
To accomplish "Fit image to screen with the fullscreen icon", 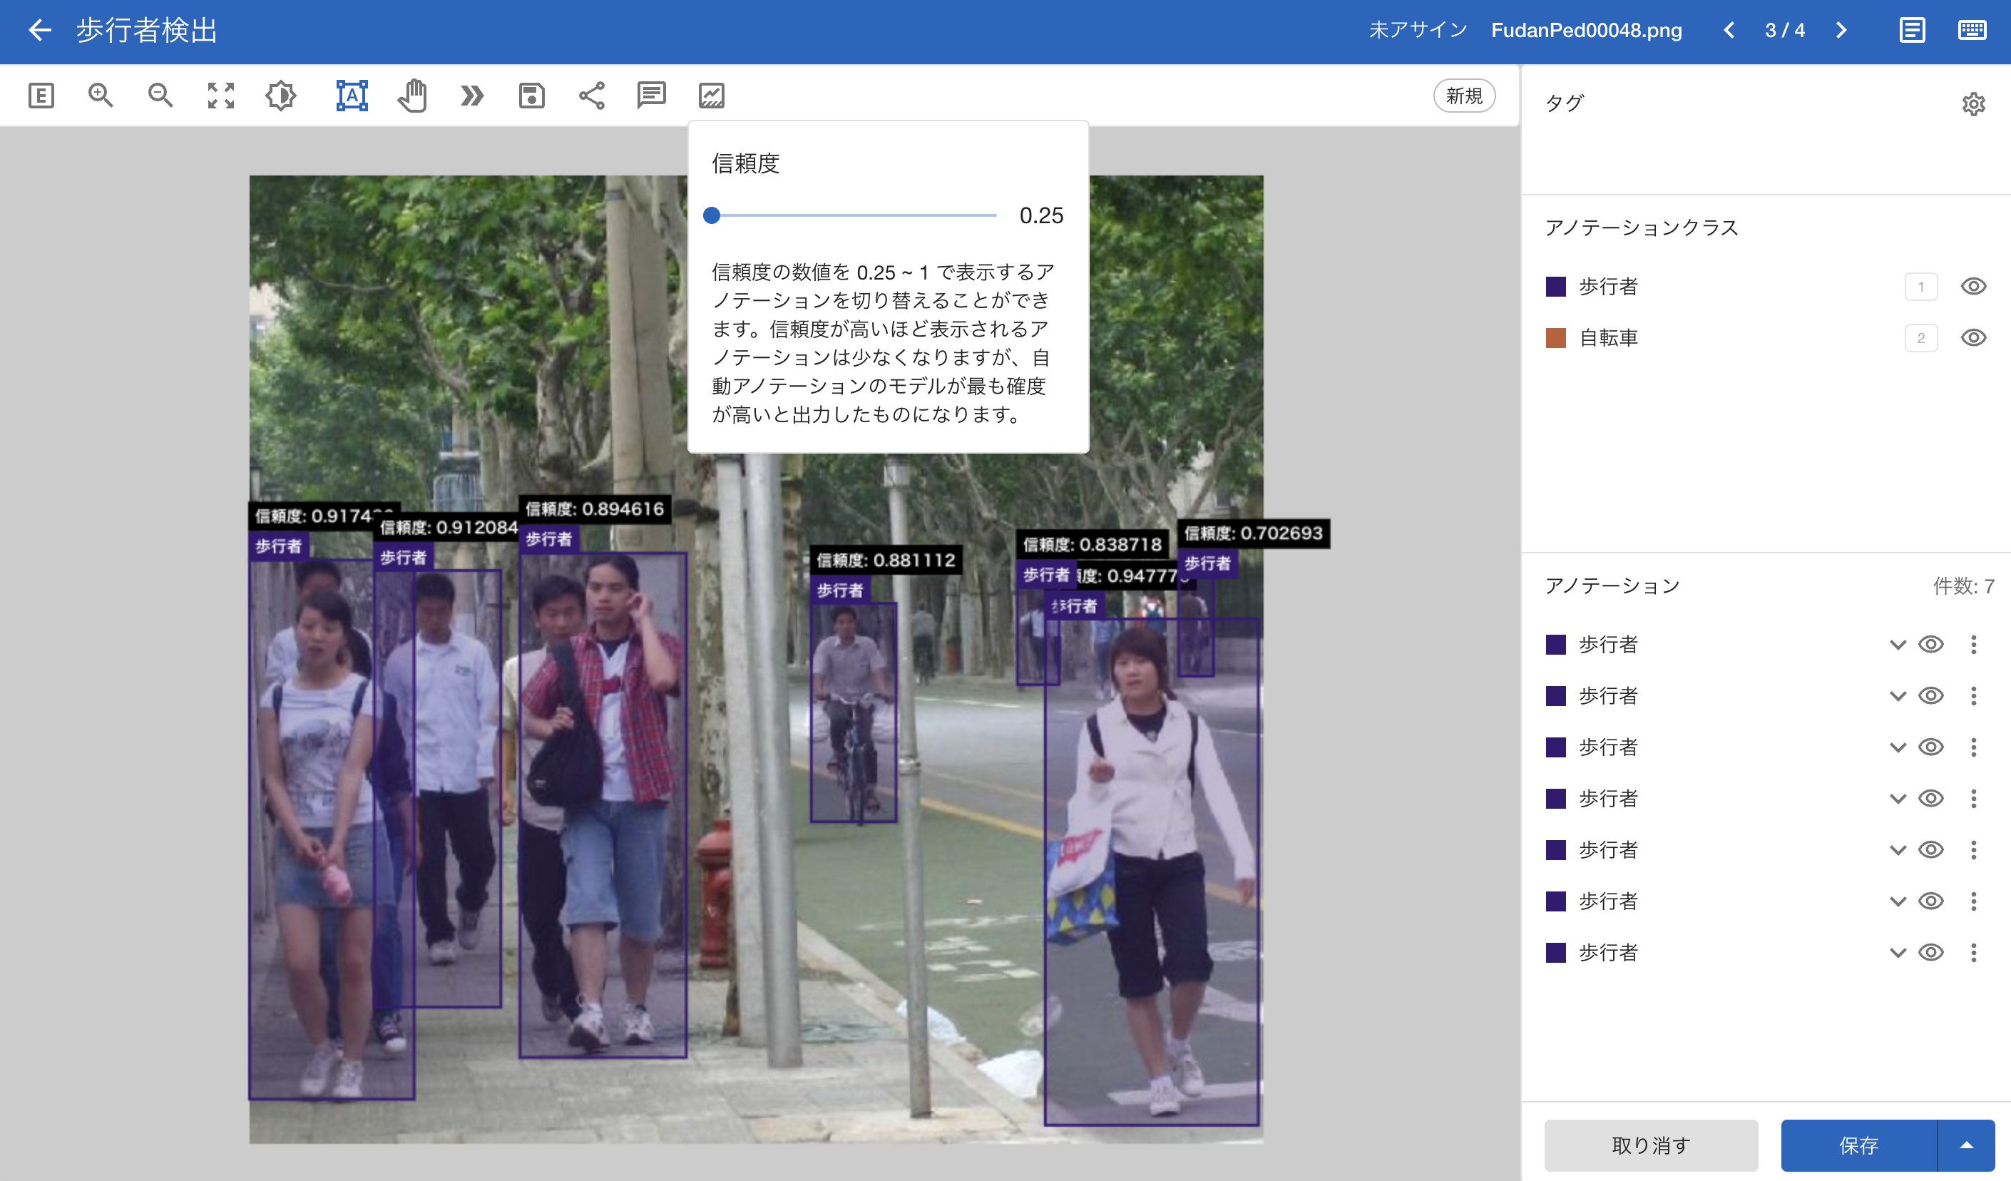I will pos(221,96).
